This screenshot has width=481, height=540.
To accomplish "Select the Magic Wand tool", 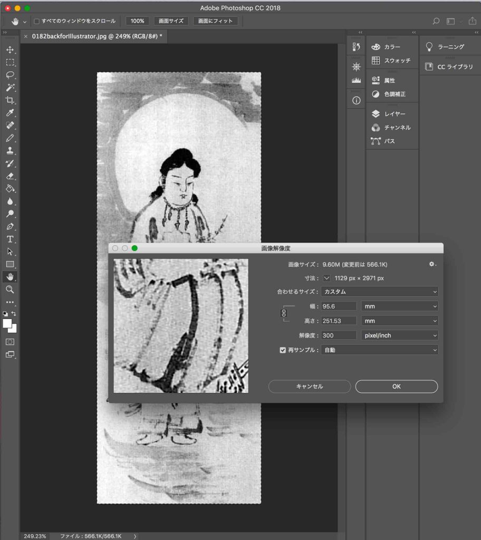I will tap(10, 88).
